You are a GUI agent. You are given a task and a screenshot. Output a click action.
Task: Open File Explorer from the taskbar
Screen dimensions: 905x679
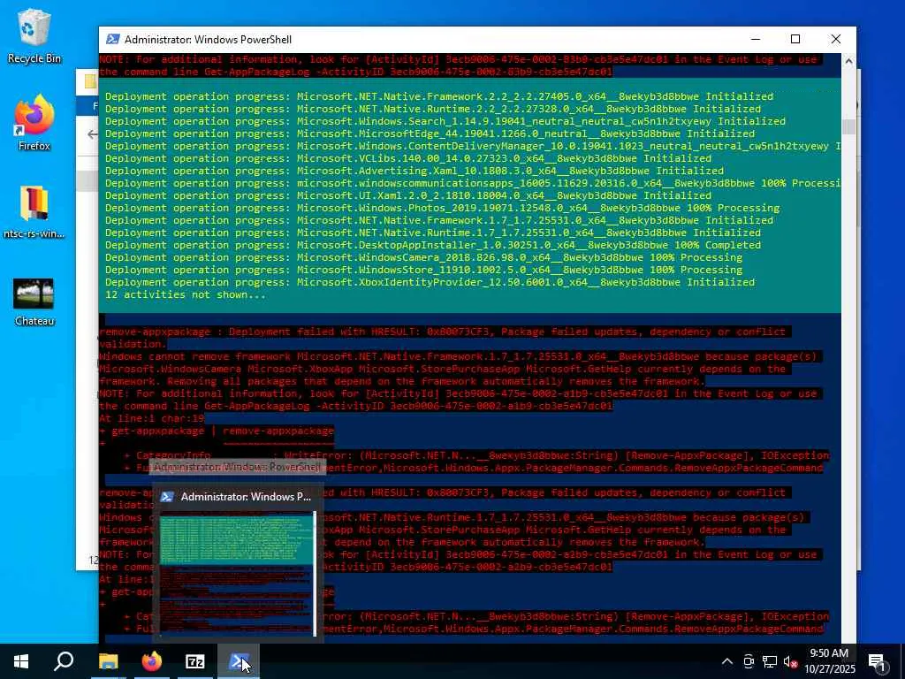pyautogui.click(x=108, y=661)
